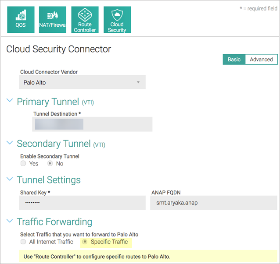Collapse the Tunnel Settings section

[x=10, y=180]
